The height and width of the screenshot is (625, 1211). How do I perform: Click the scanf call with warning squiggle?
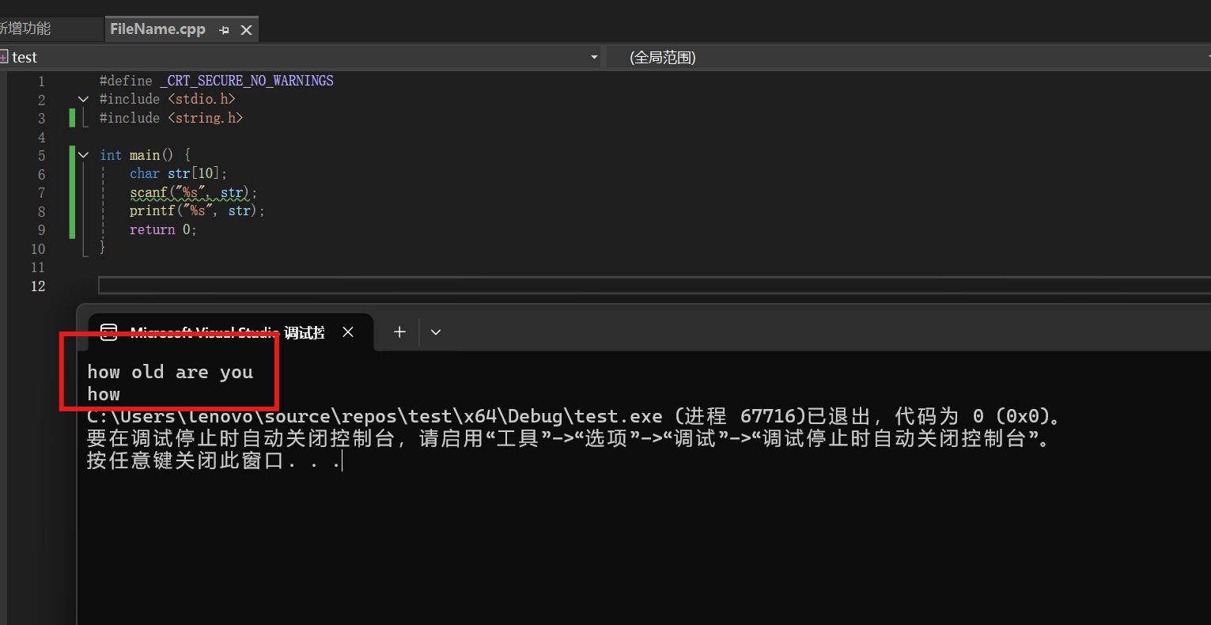pos(148,192)
